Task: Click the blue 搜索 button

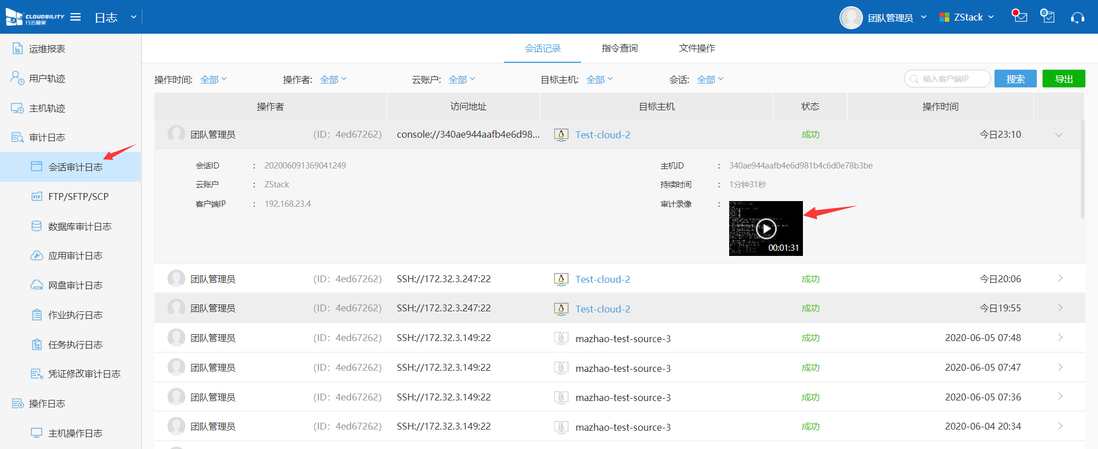Action: (x=1015, y=79)
